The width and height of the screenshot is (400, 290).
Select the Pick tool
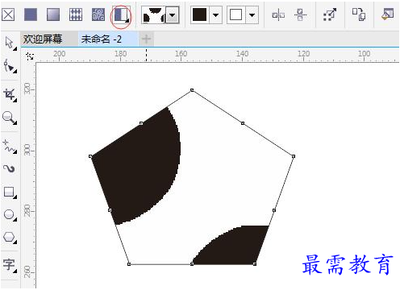pyautogui.click(x=10, y=43)
